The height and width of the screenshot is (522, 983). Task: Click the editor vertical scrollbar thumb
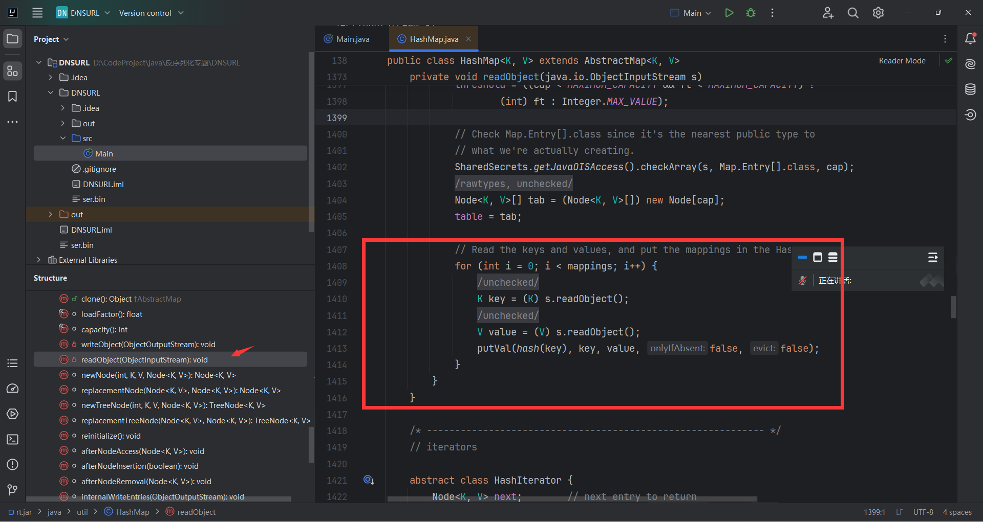(x=953, y=307)
